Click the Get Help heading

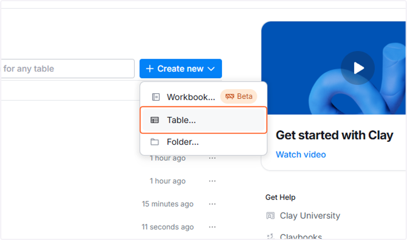(280, 197)
